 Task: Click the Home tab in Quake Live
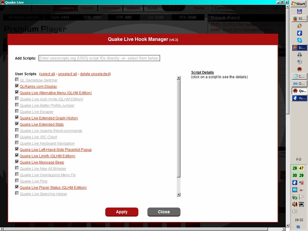point(199,8)
